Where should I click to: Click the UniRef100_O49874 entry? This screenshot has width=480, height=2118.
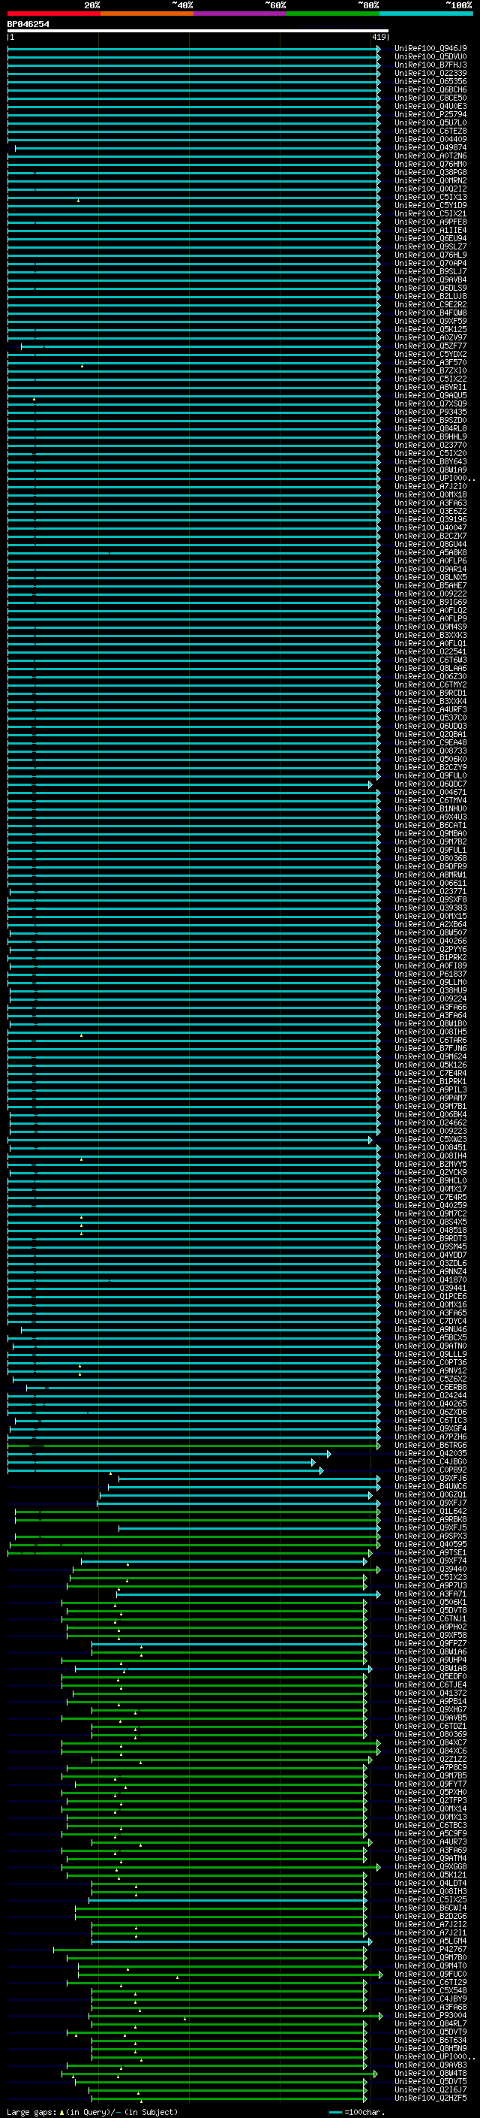(430, 148)
